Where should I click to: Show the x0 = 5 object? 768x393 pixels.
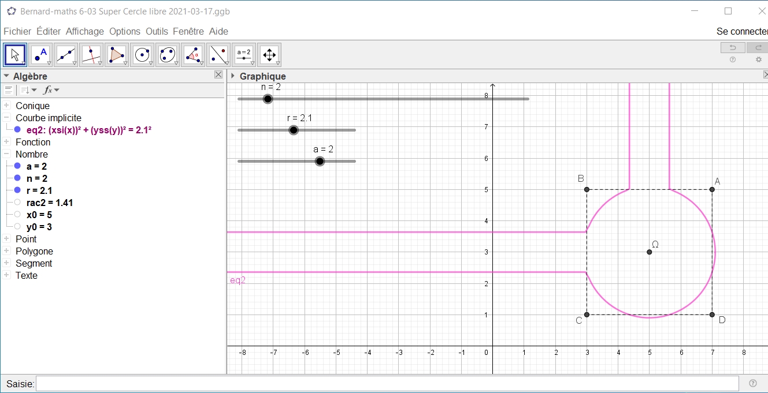17,215
